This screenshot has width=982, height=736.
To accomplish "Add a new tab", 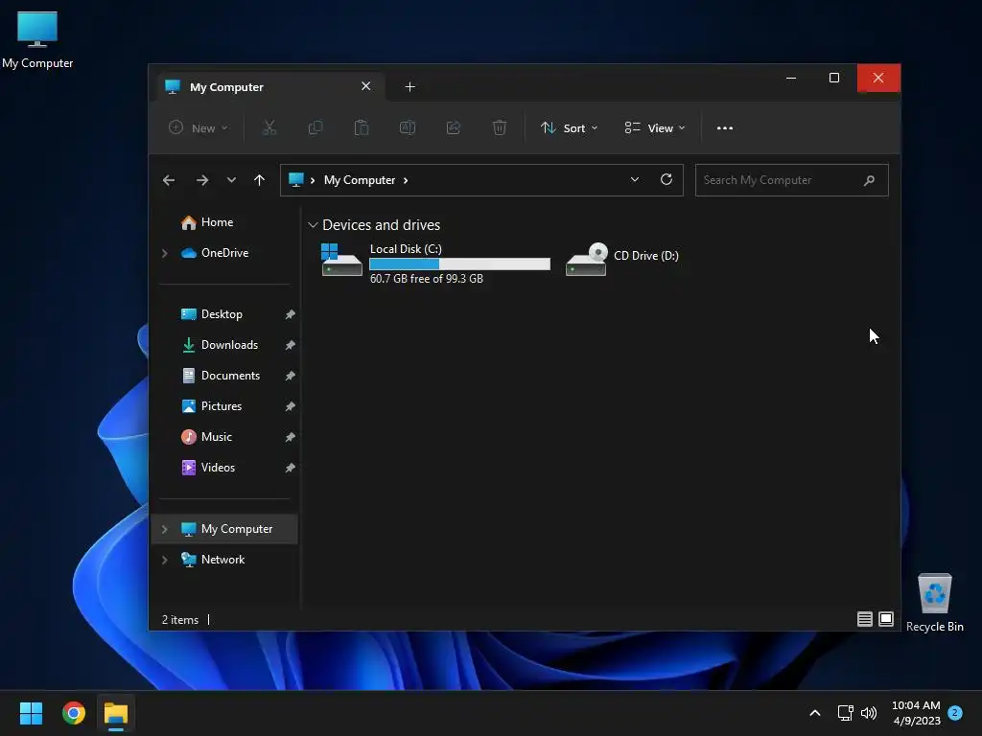I will tap(409, 86).
